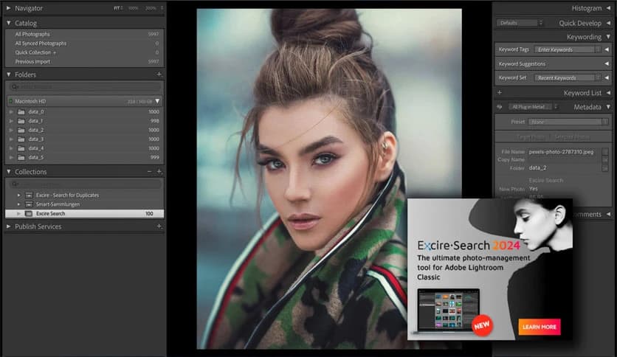Collapse the Folders panel
This screenshot has height=357, width=617.
pos(8,74)
